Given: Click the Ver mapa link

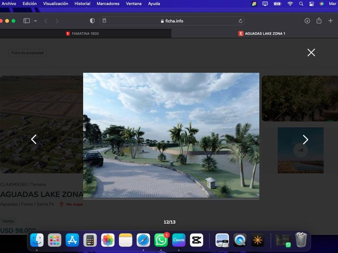Looking at the screenshot, I should pyautogui.click(x=74, y=204).
